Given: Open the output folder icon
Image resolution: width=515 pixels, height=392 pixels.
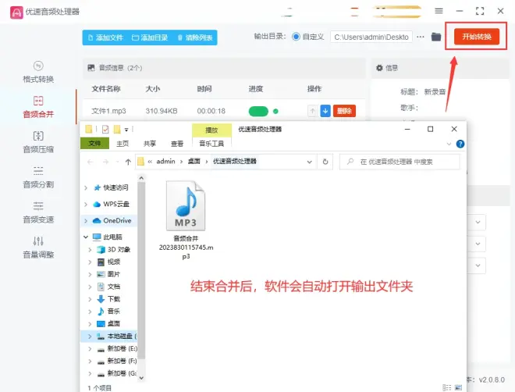Looking at the screenshot, I should [436, 37].
